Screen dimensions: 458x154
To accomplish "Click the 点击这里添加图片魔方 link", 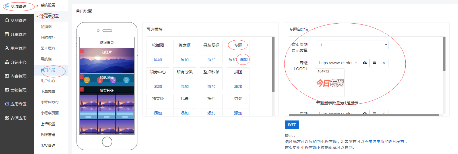I will click(384, 141).
